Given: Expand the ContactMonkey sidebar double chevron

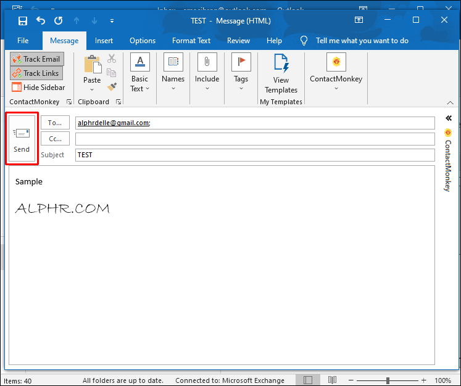Looking at the screenshot, I should point(449,118).
